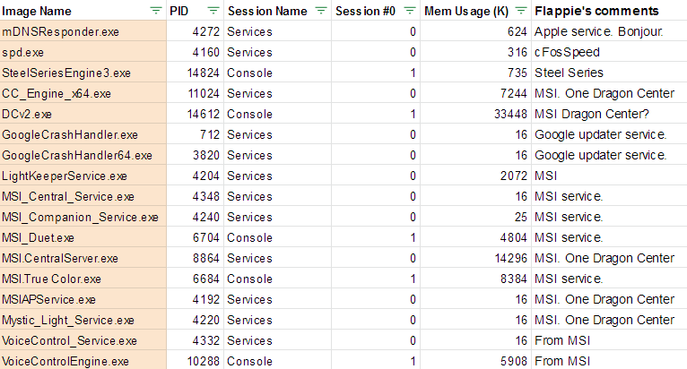Select PID cell 10288
The width and height of the screenshot is (687, 369).
196,360
